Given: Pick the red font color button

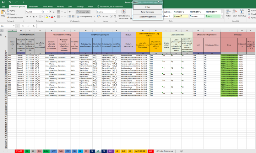Looking at the screenshot, I should pyautogui.click(x=52, y=16).
